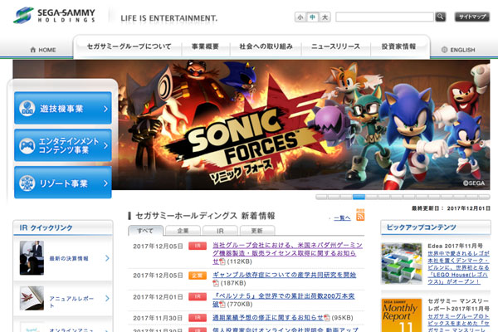
Task: Select the 企業 news tab
Action: [x=183, y=231]
